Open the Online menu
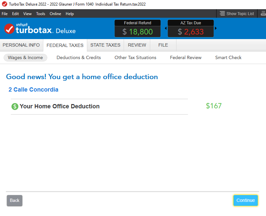 55,14
